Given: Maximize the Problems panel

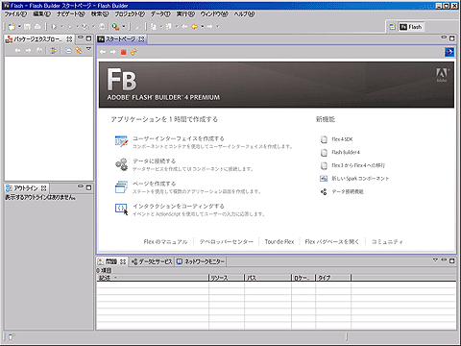Looking at the screenshot, I should coord(451,261).
